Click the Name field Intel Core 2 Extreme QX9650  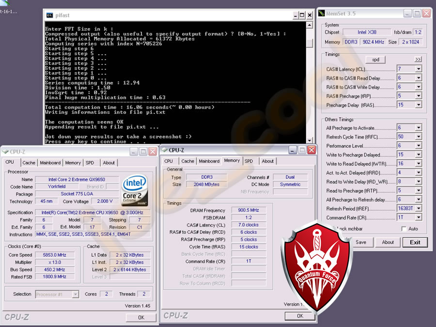tap(77, 179)
